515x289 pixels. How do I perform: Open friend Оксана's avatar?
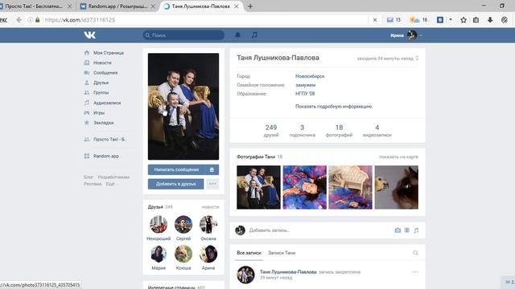[x=208, y=225]
